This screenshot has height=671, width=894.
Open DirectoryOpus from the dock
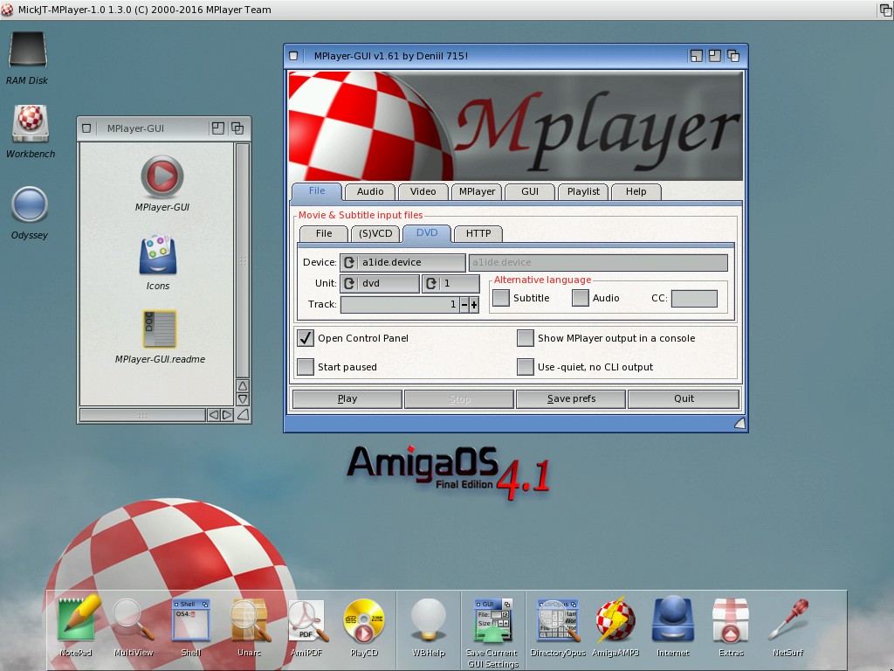click(x=557, y=621)
